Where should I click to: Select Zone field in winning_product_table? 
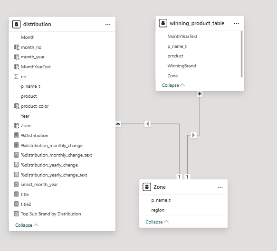(x=172, y=75)
